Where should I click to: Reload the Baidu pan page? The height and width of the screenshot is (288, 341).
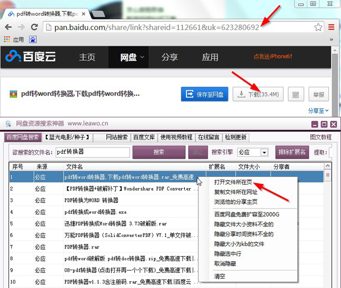(34, 27)
